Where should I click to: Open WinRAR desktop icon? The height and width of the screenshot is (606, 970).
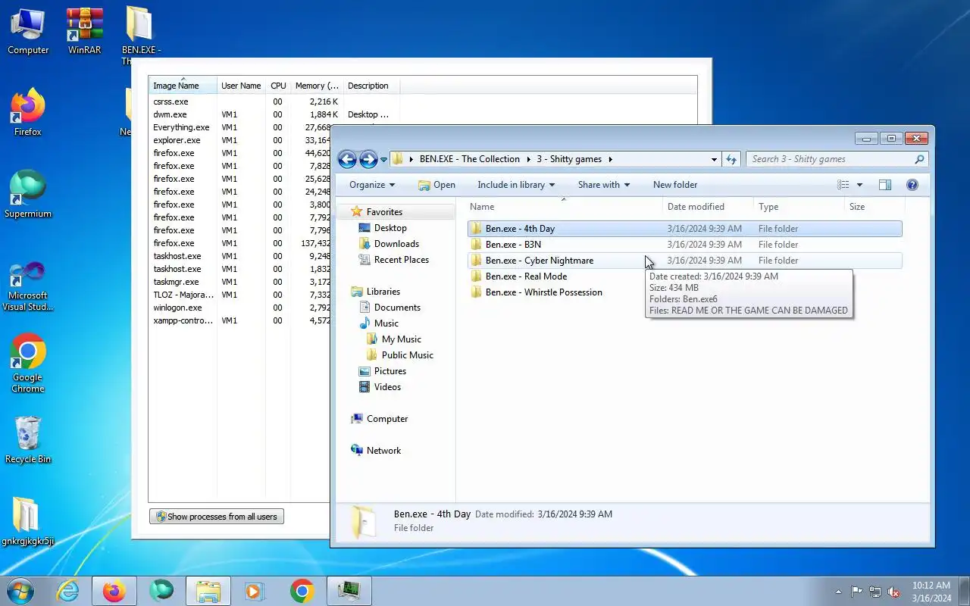pyautogui.click(x=84, y=32)
